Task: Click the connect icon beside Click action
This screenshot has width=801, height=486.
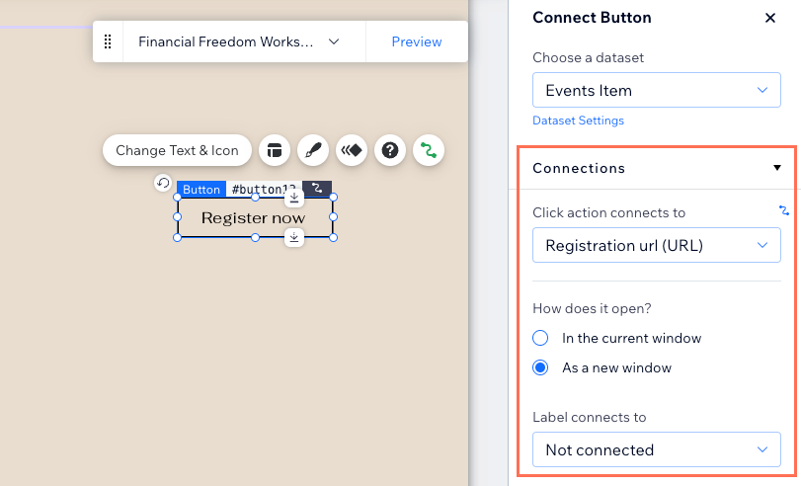Action: (x=783, y=210)
